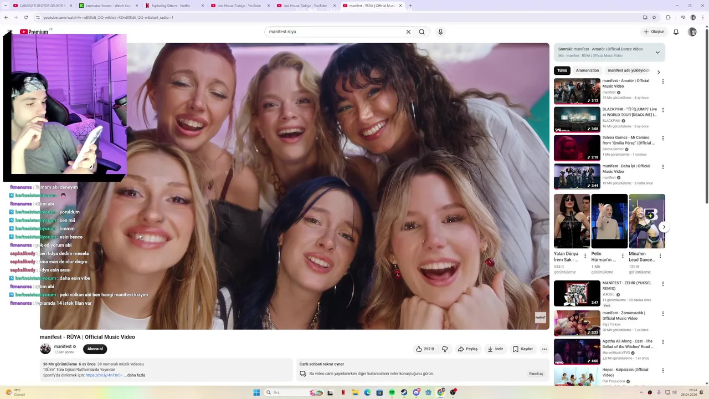Image resolution: width=709 pixels, height=399 pixels.
Task: Open 'manifest - Zamansızdık' video title
Action: 624,315
